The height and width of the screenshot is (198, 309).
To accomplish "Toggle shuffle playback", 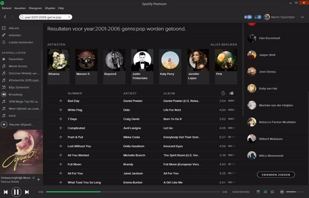I will coord(265,192).
